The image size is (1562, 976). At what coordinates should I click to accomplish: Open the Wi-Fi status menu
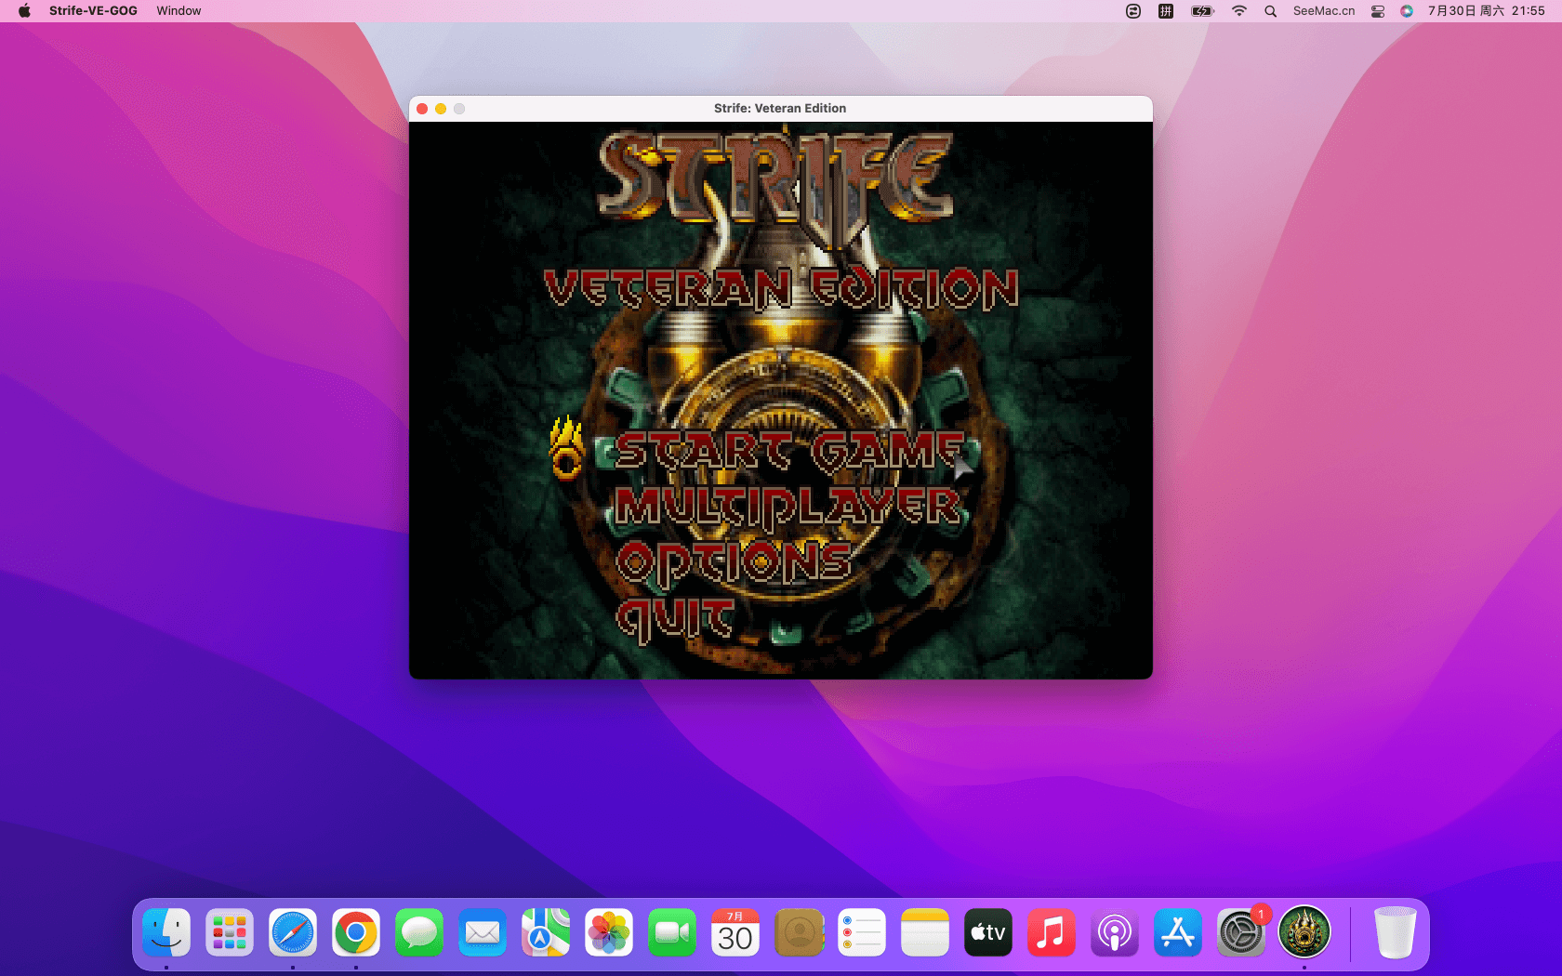pyautogui.click(x=1238, y=11)
